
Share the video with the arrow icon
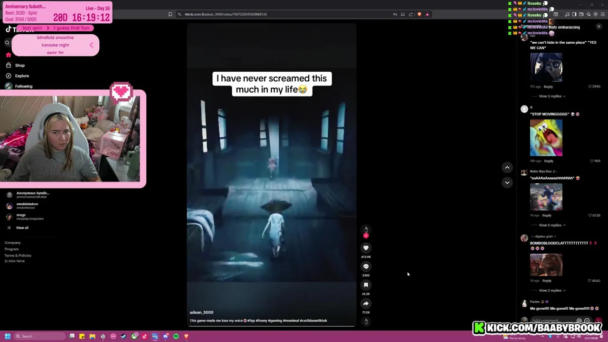(x=366, y=303)
